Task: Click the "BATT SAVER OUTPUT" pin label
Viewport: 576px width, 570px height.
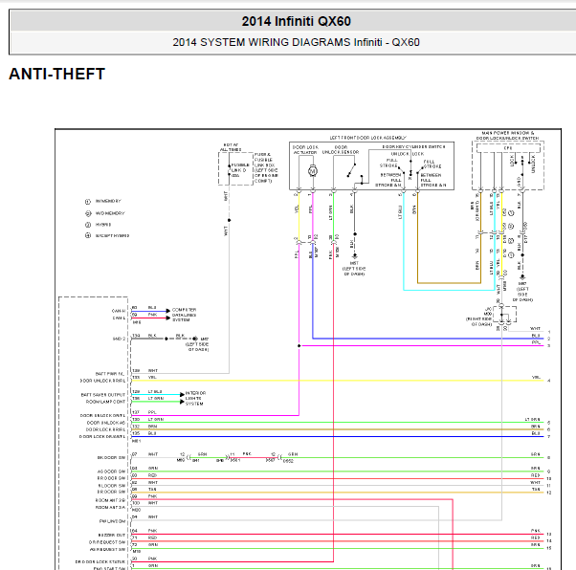Action: pos(103,395)
